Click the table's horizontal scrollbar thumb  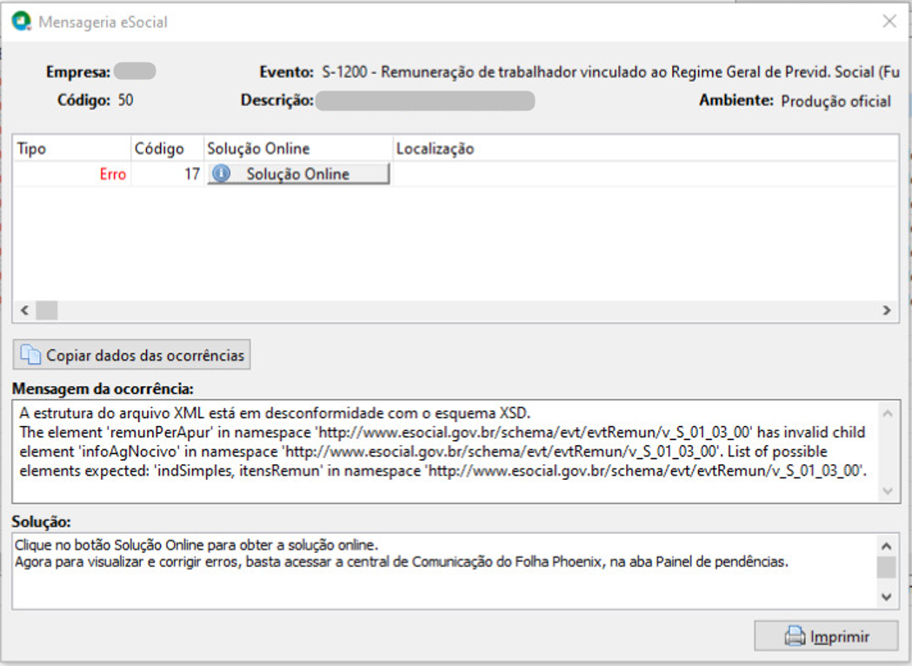pyautogui.click(x=47, y=310)
